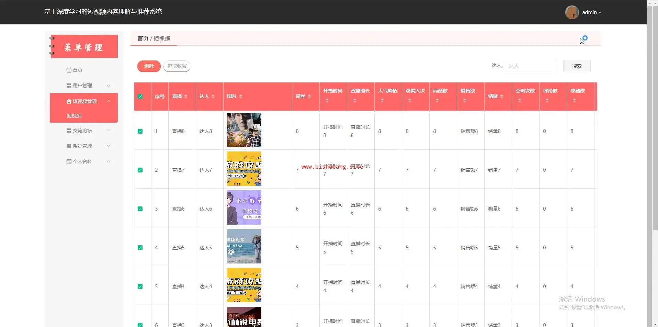This screenshot has height=327, width=658.
Task: Uncheck the checkbox for row 4
Action: (140, 248)
